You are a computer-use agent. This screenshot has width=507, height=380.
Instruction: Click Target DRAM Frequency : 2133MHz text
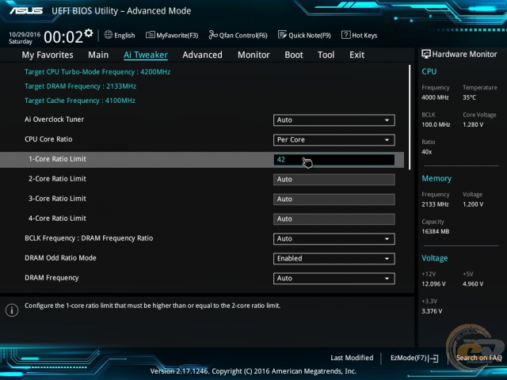pos(80,86)
